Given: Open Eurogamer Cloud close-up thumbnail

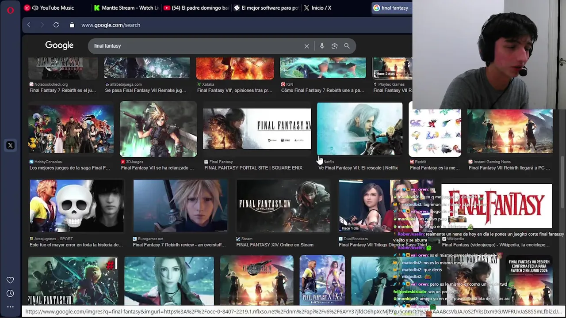Looking at the screenshot, I should (180, 206).
